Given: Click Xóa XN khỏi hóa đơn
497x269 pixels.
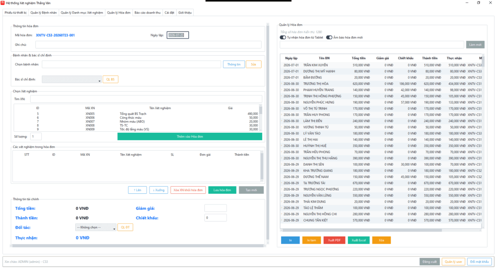Looking at the screenshot, I should click(188, 190).
